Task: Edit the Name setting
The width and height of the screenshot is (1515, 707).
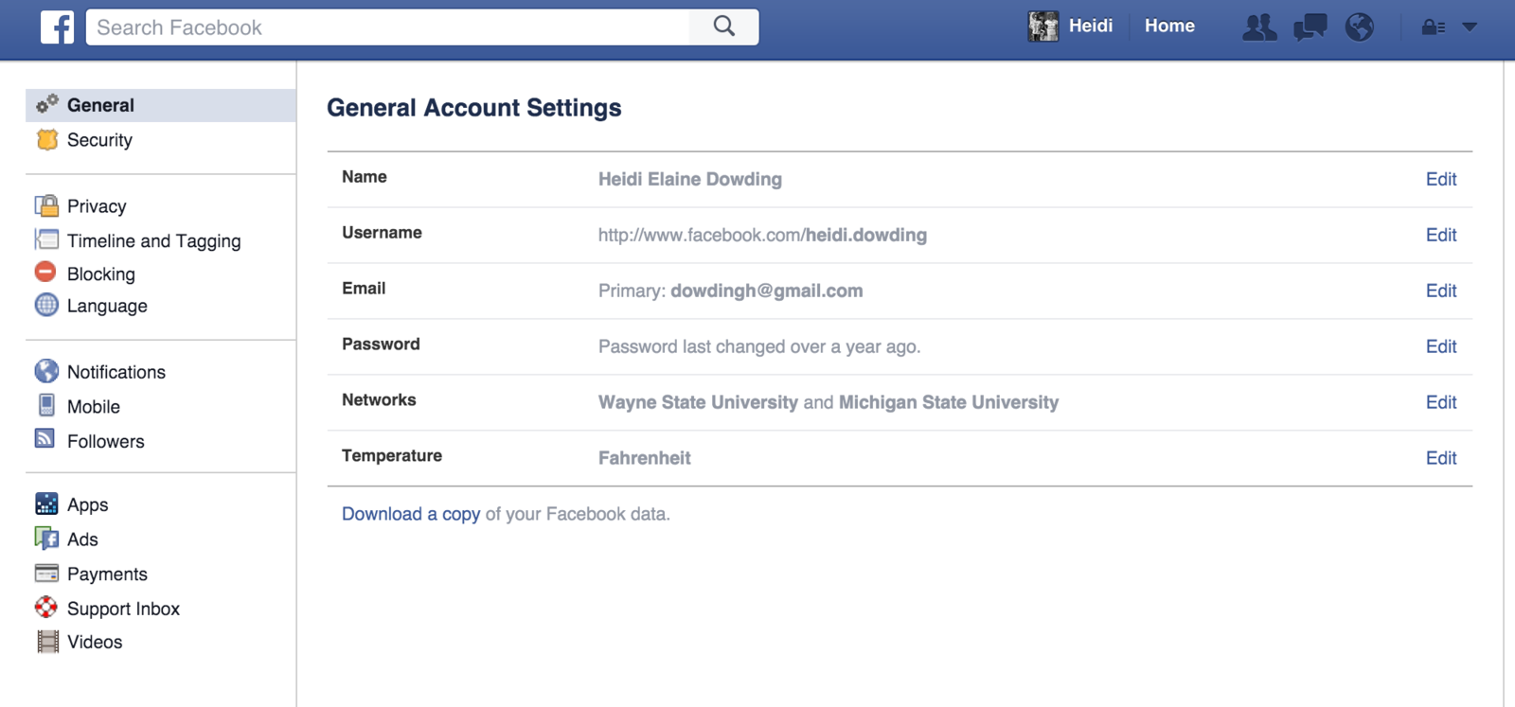Action: [x=1441, y=179]
